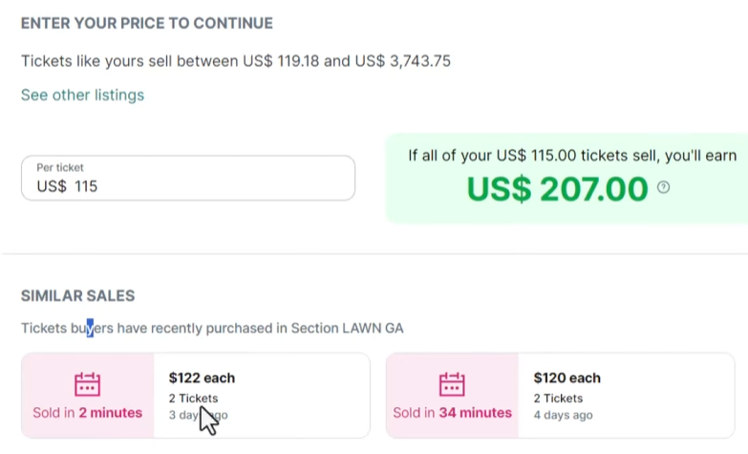This screenshot has height=454, width=748.
Task: Click the 'US$ 115' price value
Action: point(67,186)
